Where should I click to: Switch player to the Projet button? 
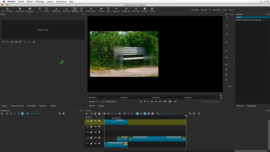point(101,106)
